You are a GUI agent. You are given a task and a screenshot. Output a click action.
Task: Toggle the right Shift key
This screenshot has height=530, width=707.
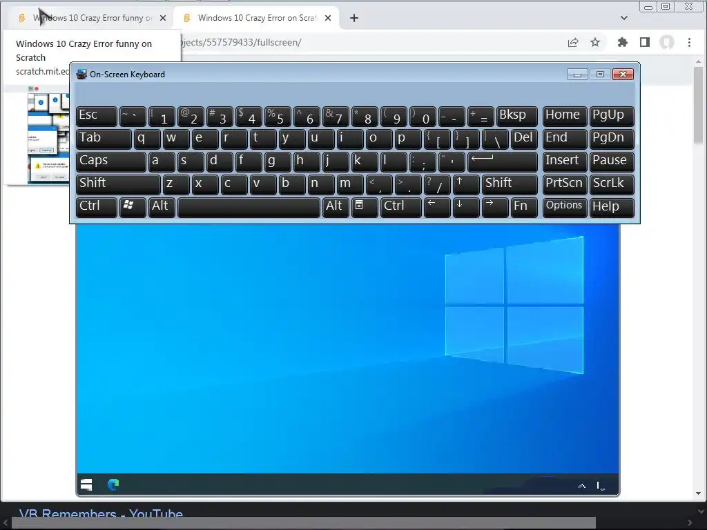pyautogui.click(x=510, y=184)
